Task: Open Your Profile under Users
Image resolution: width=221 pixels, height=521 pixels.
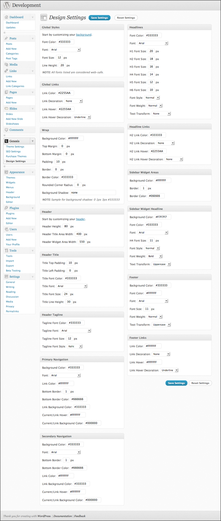Action: coord(13,244)
